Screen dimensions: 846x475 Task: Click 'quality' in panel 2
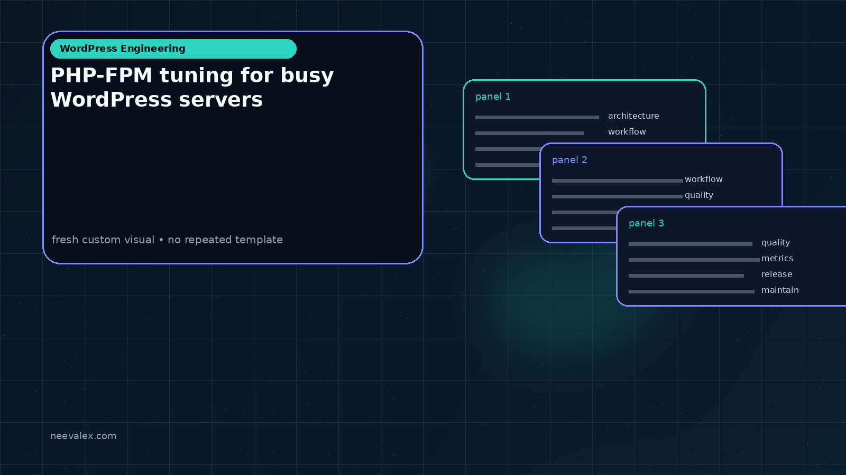tap(699, 195)
